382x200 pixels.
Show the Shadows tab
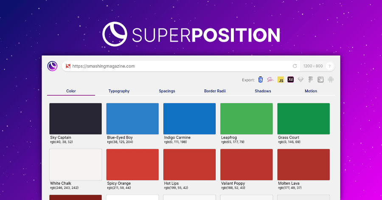pyautogui.click(x=263, y=91)
